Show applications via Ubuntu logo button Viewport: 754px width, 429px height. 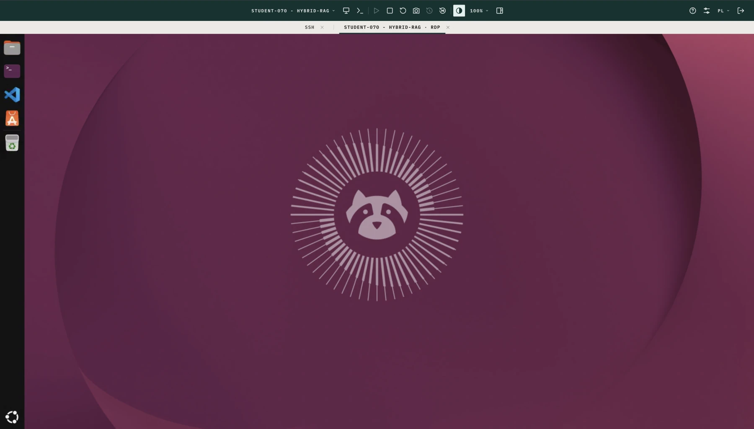point(12,417)
